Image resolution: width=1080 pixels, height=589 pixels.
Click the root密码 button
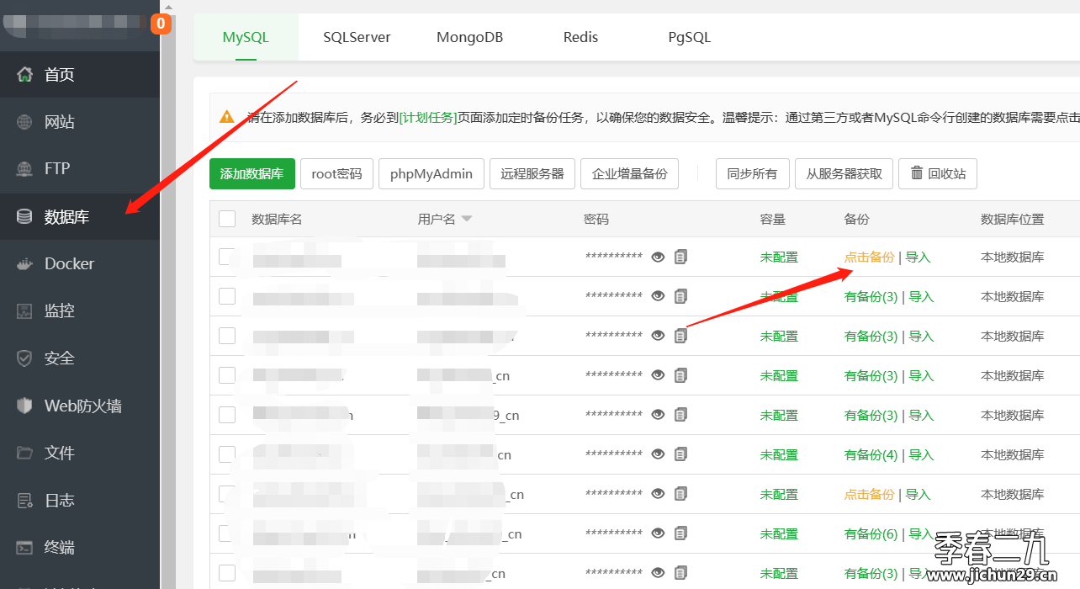coord(336,174)
